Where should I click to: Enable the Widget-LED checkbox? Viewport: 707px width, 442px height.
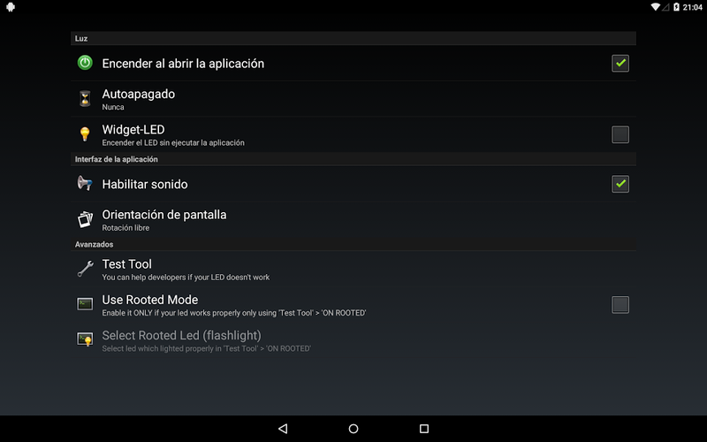620,134
